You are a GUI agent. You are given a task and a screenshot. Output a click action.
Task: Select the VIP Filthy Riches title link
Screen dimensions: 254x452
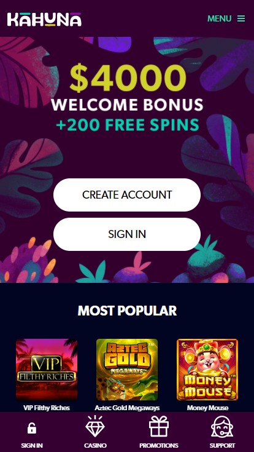[47, 408]
